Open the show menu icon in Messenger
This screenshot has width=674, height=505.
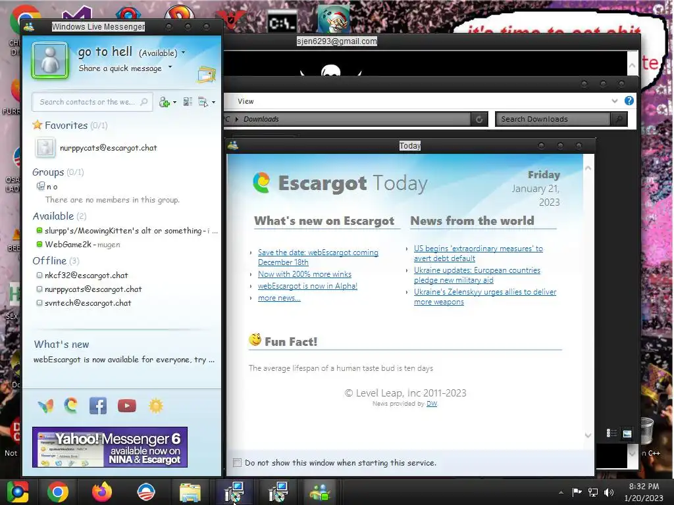pyautogui.click(x=203, y=102)
